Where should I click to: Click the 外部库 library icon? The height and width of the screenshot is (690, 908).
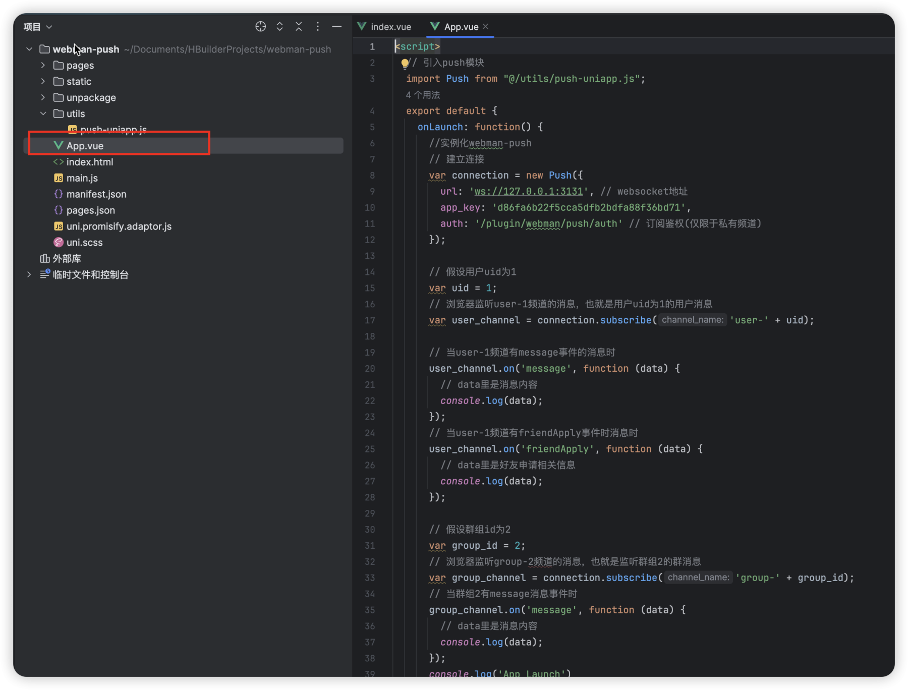[45, 259]
